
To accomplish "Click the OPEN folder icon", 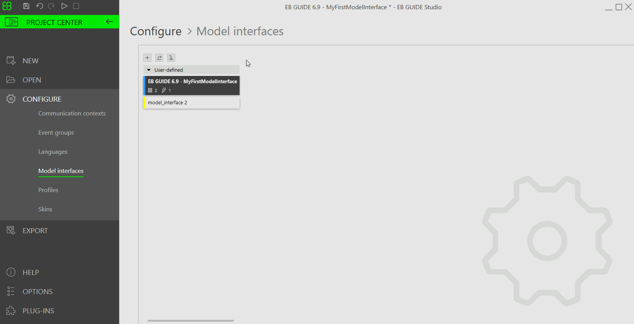I will [11, 80].
